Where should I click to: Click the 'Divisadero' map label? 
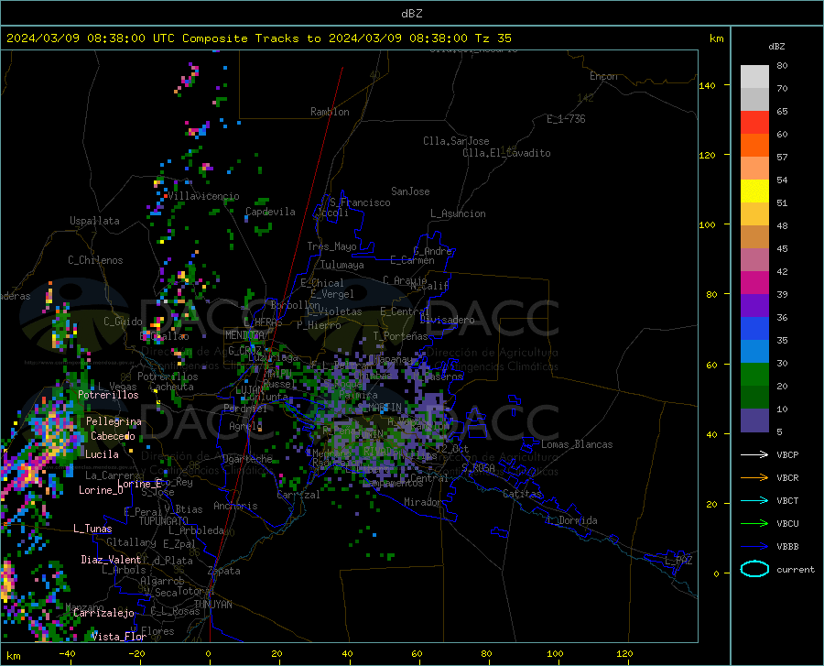pos(447,320)
